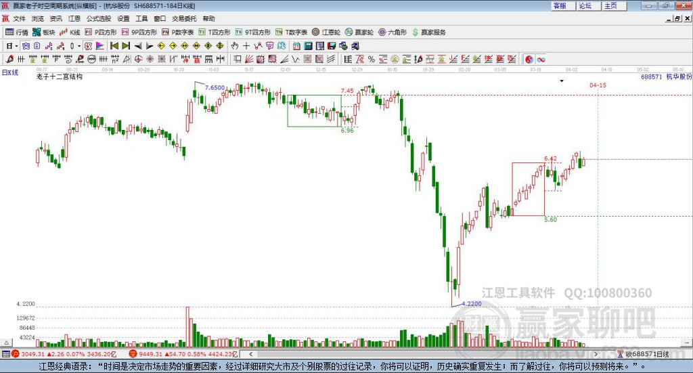Select the crosshair cursor tool
The width and height of the screenshot is (693, 373).
coord(246,46)
